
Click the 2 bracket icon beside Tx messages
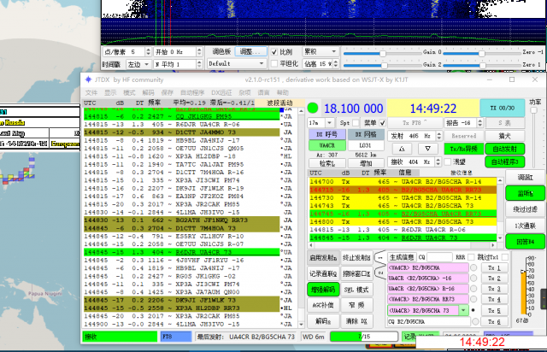point(379,273)
